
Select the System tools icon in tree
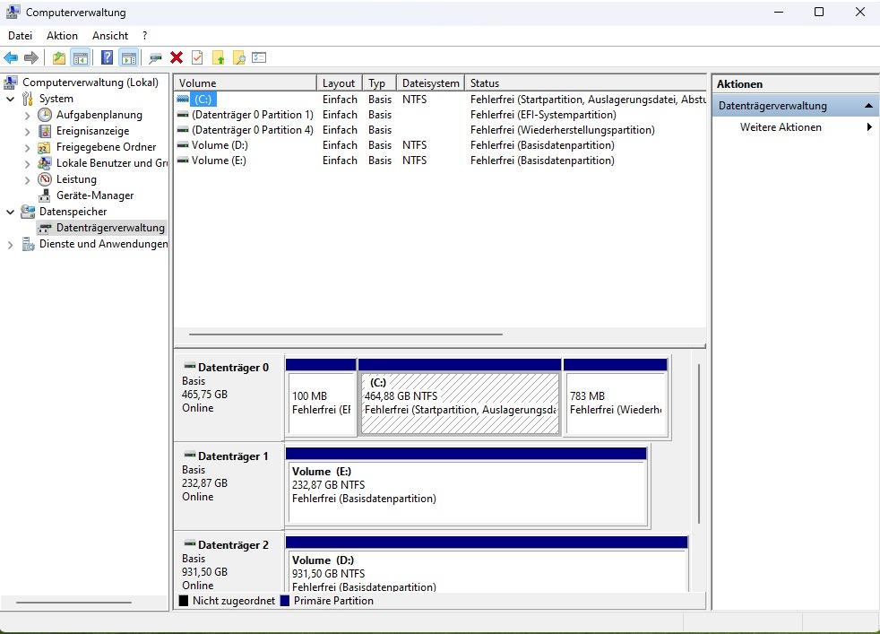pyautogui.click(x=28, y=99)
